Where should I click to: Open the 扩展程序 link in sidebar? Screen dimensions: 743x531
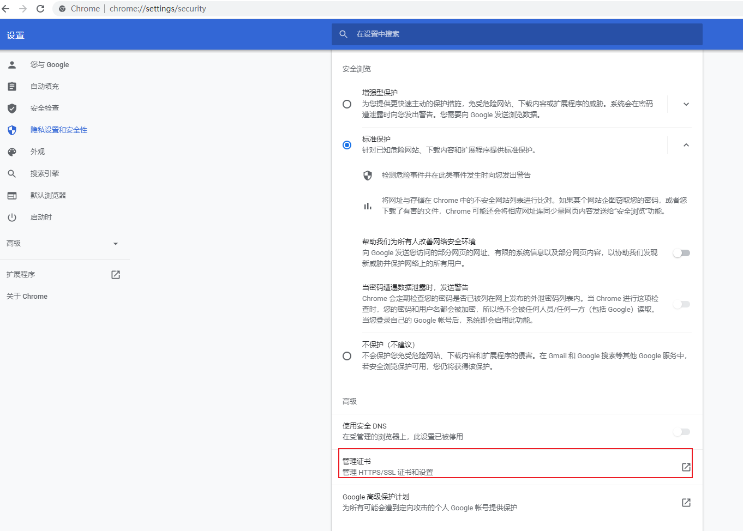(21, 275)
